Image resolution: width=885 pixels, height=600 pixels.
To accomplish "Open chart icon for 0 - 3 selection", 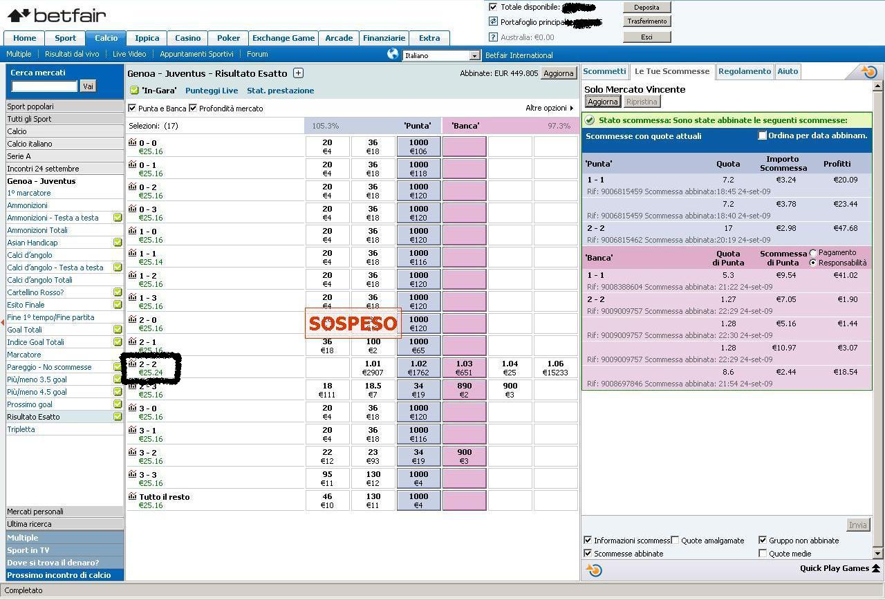I will pyautogui.click(x=132, y=209).
